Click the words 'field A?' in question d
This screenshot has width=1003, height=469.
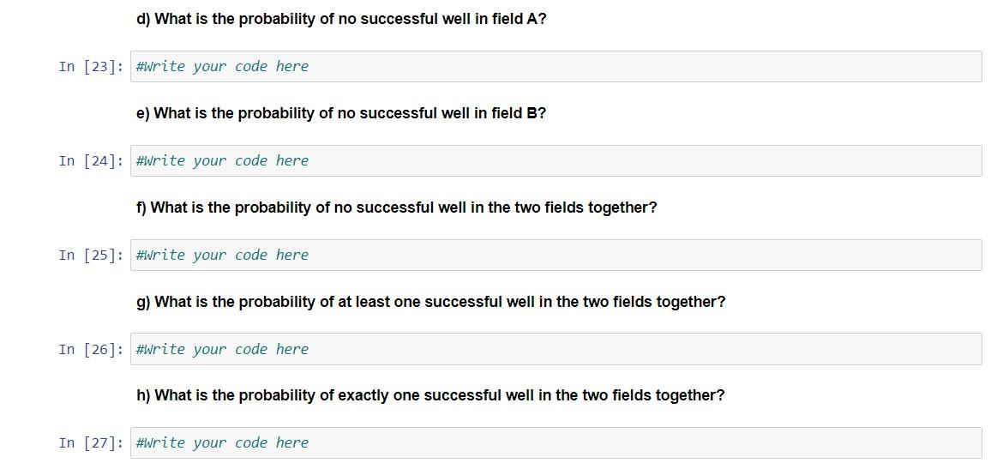click(x=519, y=19)
